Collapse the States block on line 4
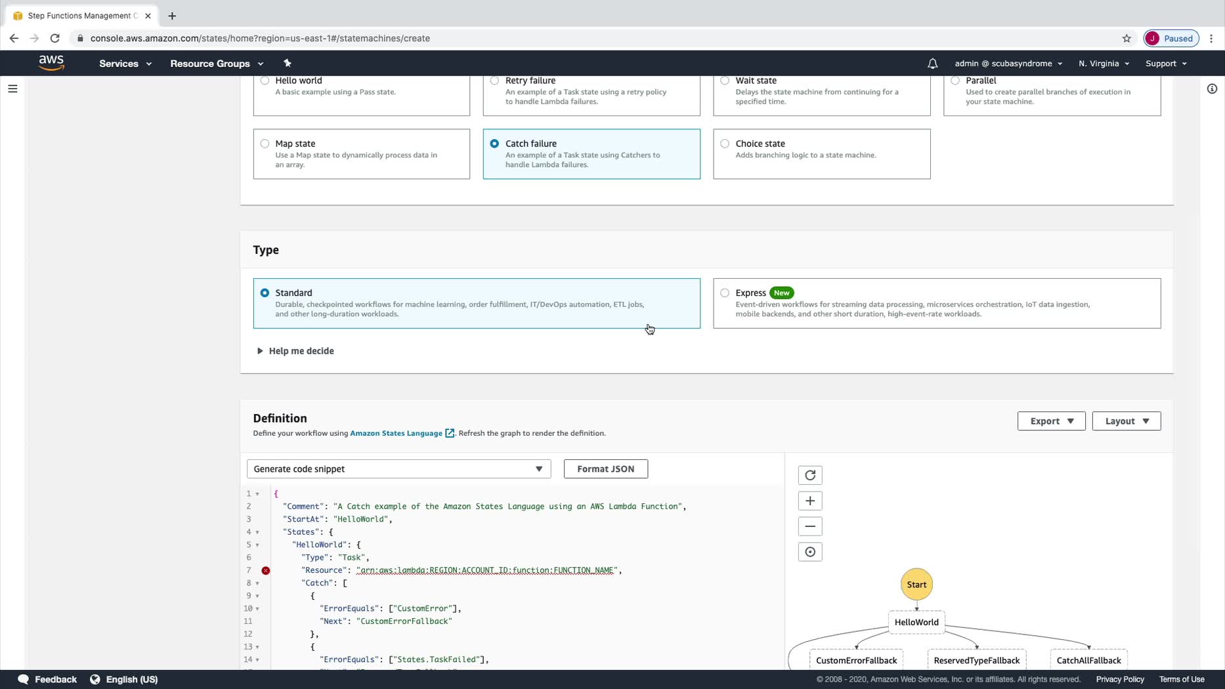The image size is (1225, 689). pyautogui.click(x=257, y=532)
